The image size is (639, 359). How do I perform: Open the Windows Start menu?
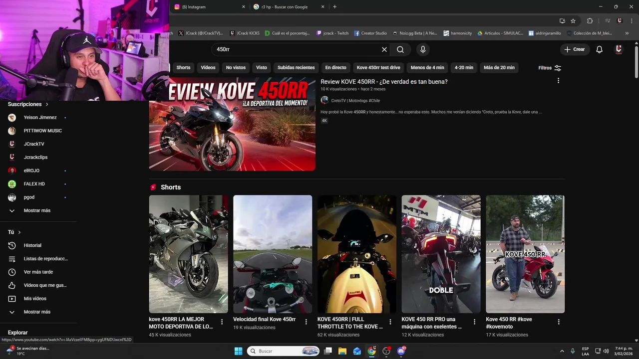tap(239, 351)
